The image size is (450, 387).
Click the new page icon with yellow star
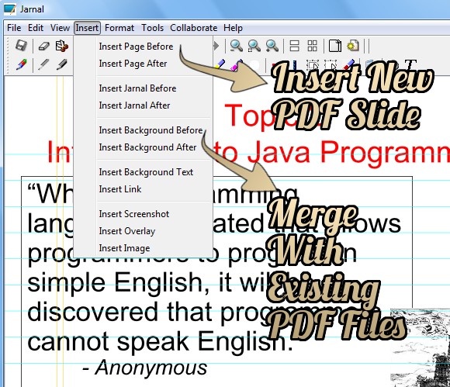pyautogui.click(x=353, y=46)
